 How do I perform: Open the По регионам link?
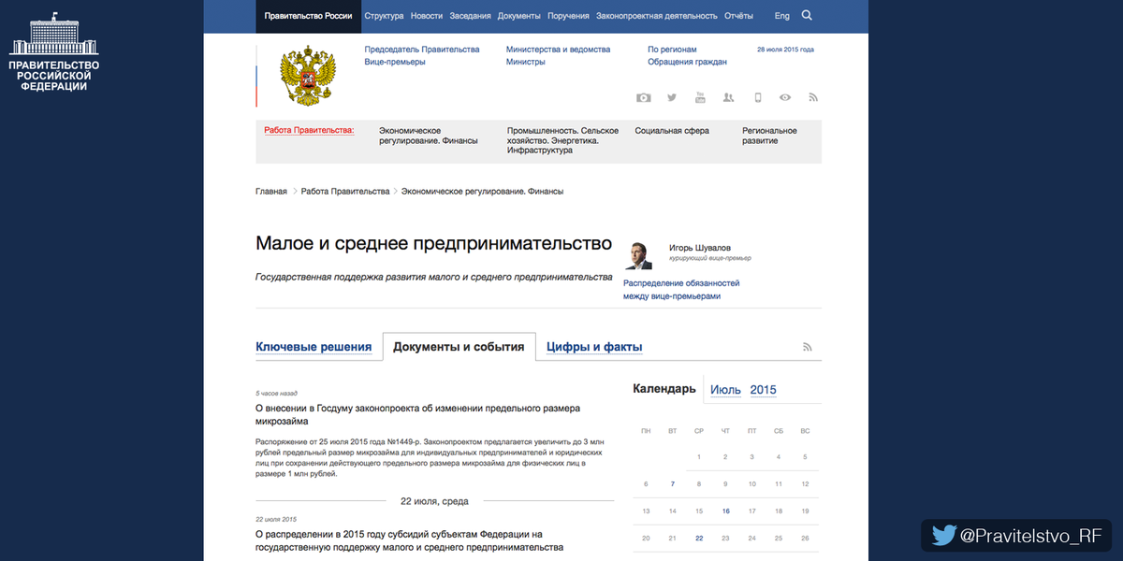(x=672, y=50)
